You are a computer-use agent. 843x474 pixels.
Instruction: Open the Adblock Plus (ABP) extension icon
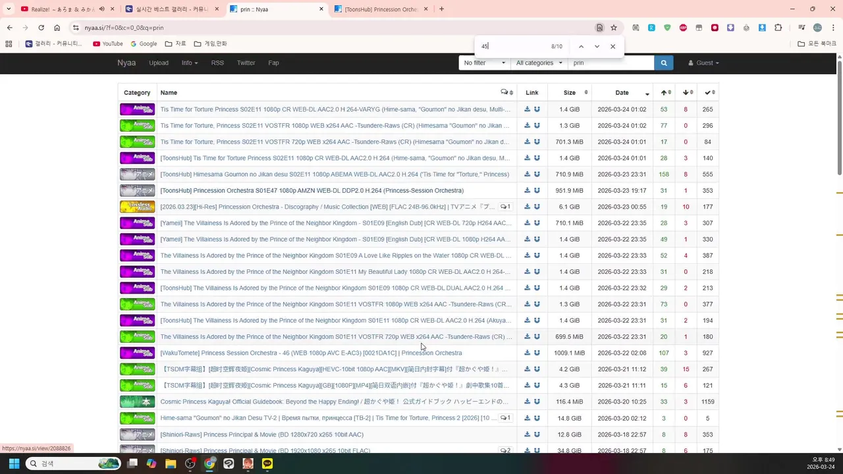tap(683, 28)
